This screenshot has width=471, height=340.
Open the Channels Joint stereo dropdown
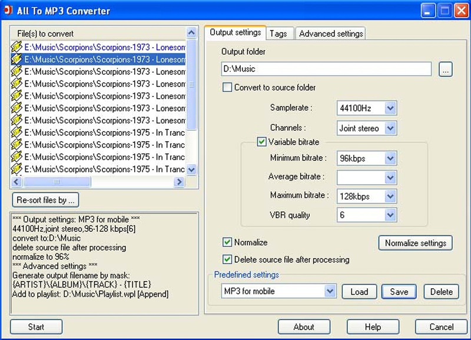click(390, 128)
